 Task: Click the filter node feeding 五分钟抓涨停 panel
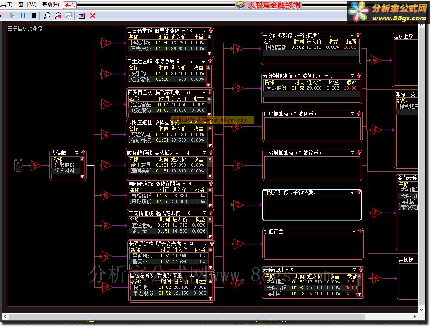238,88
